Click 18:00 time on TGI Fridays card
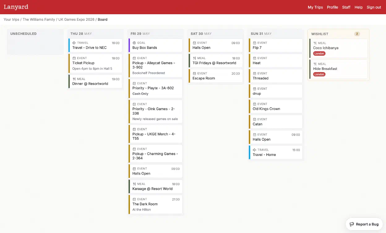 236,58
